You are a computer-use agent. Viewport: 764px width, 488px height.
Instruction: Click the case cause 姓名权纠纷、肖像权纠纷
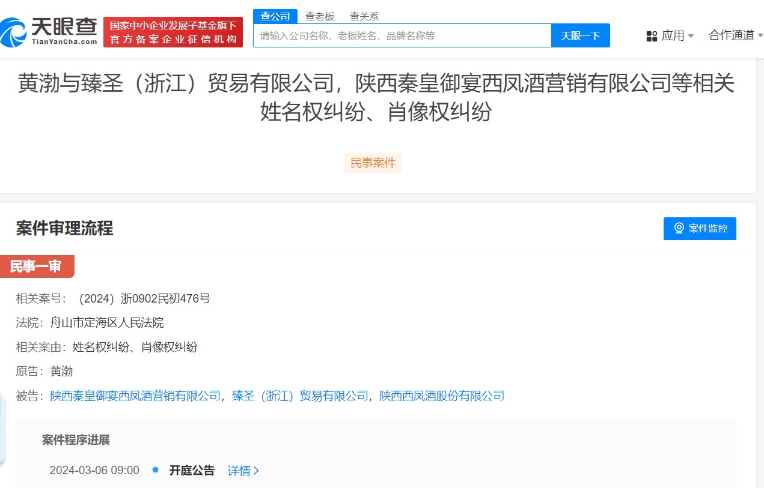click(135, 347)
